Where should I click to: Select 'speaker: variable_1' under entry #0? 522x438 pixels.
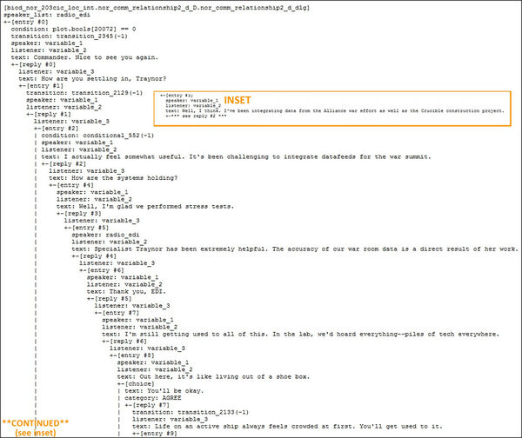tap(47, 43)
